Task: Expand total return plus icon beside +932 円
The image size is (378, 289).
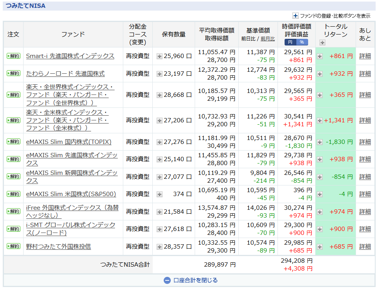Action: pyautogui.click(x=320, y=74)
